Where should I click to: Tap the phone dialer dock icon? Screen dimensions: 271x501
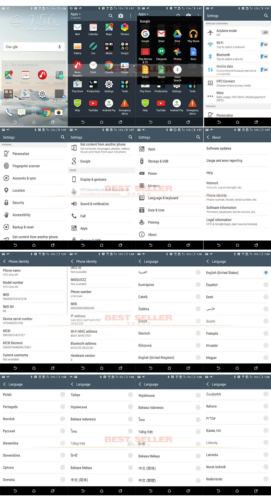pos(9,113)
